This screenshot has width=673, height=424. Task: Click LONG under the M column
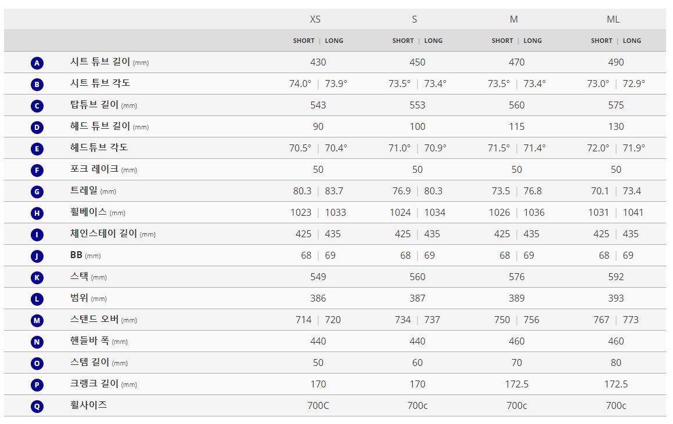click(x=532, y=41)
